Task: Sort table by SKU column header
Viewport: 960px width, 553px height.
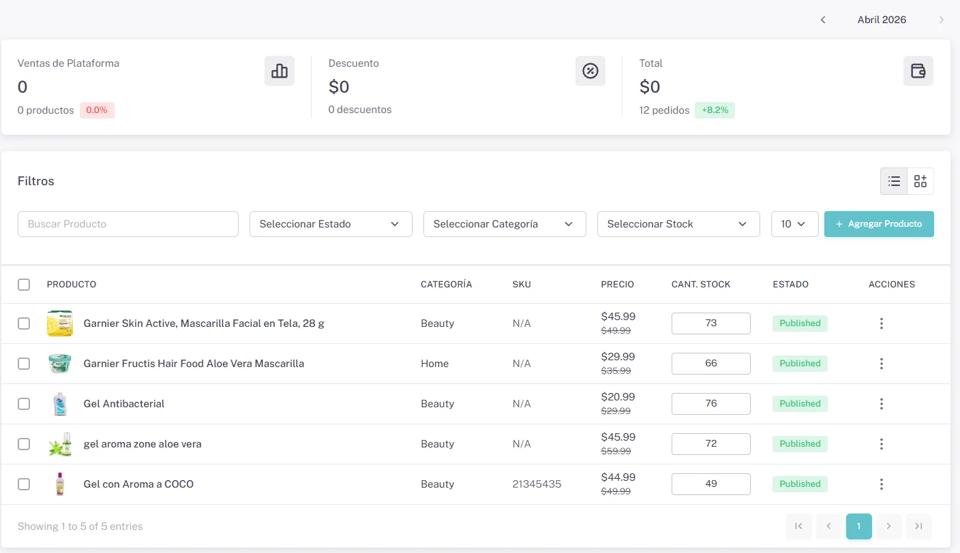Action: tap(522, 285)
